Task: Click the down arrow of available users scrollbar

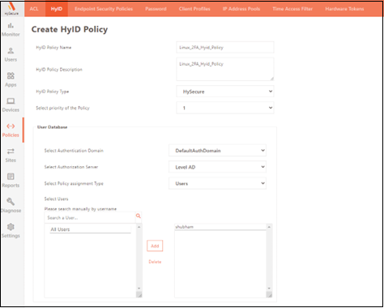Action: pyautogui.click(x=139, y=289)
